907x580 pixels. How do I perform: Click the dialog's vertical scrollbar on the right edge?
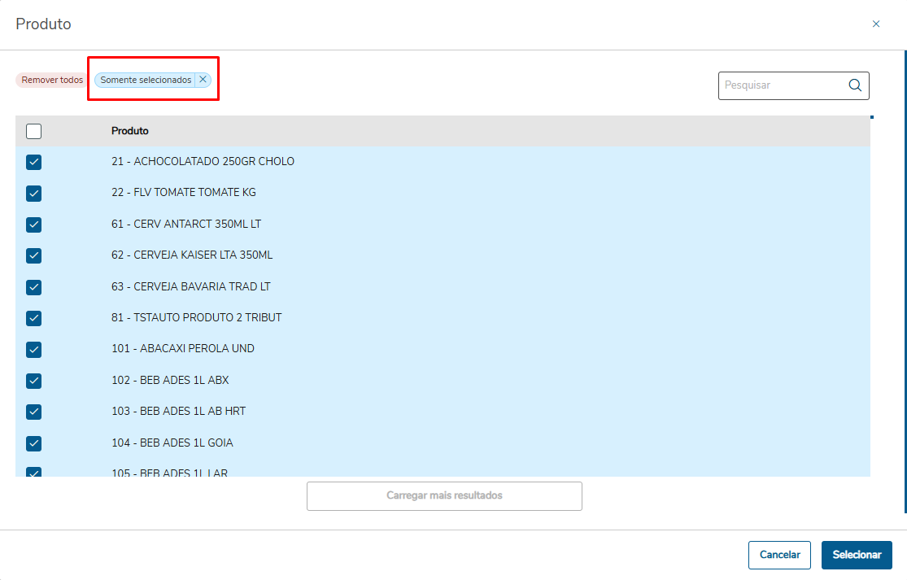(x=905, y=281)
